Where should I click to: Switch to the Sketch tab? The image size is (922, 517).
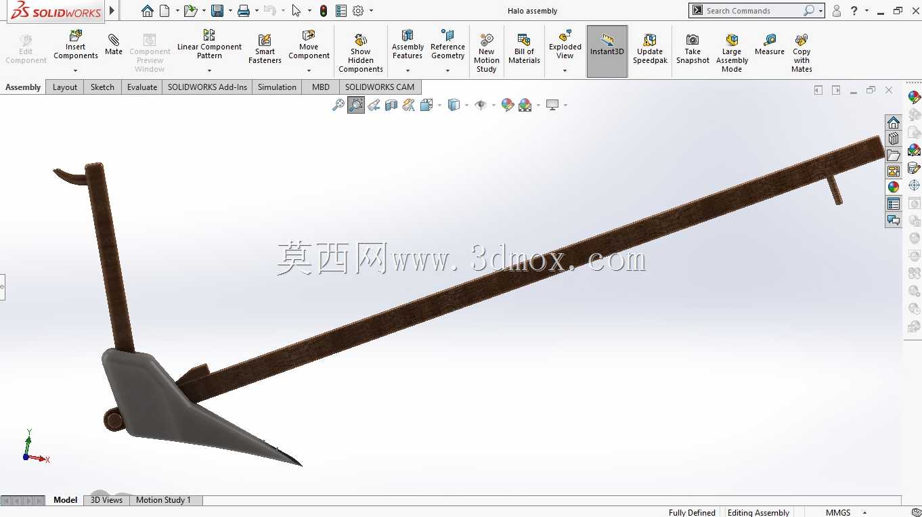103,87
